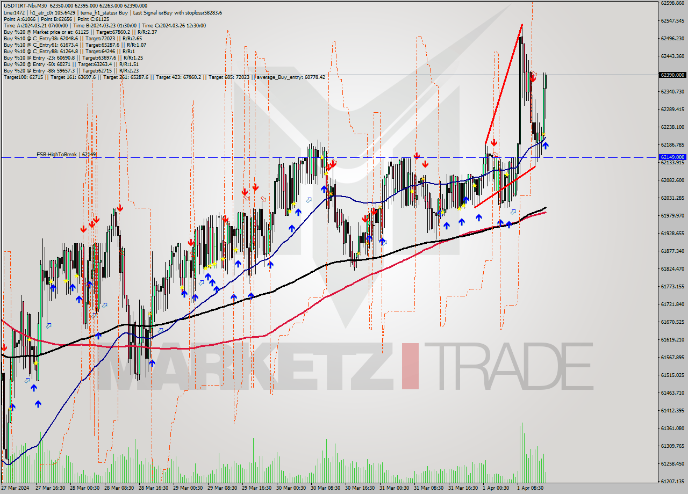Click the 61773.155 price axis label

[672, 286]
